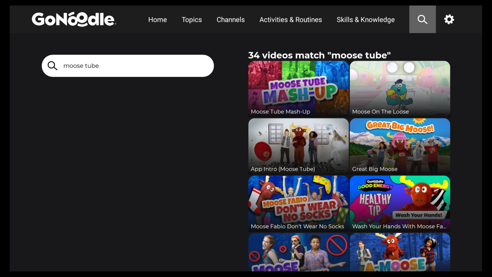Click the GoNoodle logo
492x277 pixels.
pyautogui.click(x=74, y=19)
